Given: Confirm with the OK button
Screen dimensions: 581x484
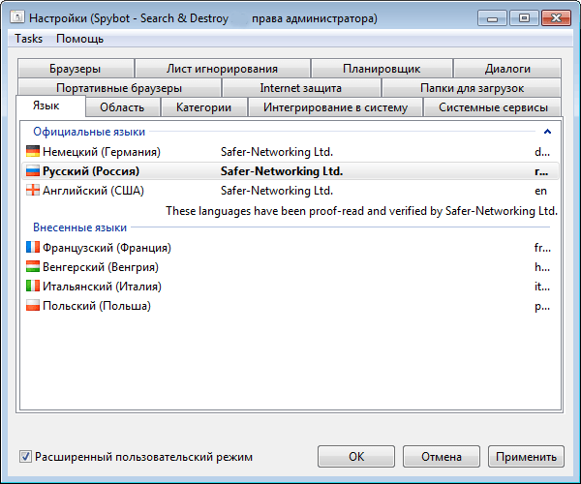Looking at the screenshot, I should pos(356,457).
